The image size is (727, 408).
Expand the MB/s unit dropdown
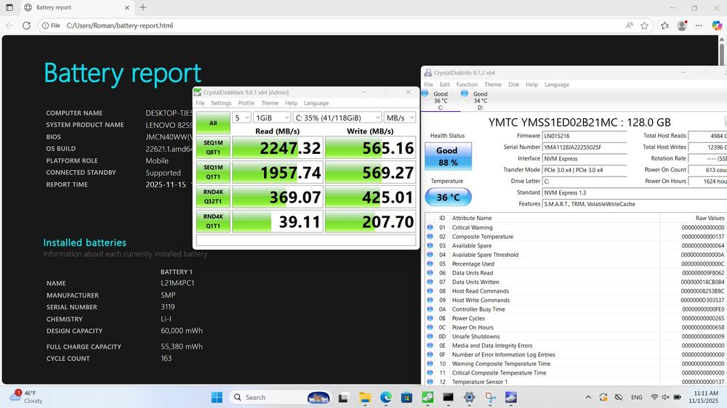pyautogui.click(x=400, y=118)
